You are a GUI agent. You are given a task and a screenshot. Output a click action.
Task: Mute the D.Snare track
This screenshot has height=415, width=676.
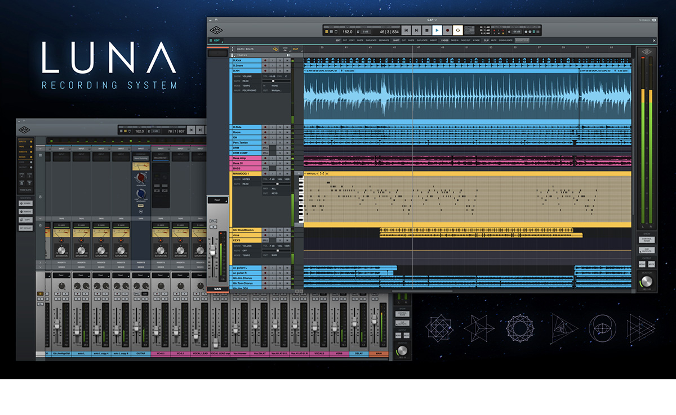pos(287,66)
